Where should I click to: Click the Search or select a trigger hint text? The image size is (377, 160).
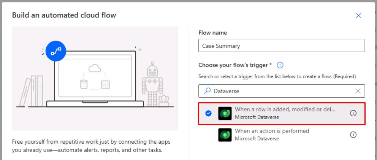tap(277, 76)
